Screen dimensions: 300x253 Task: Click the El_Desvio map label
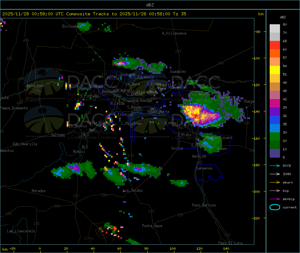point(78,126)
